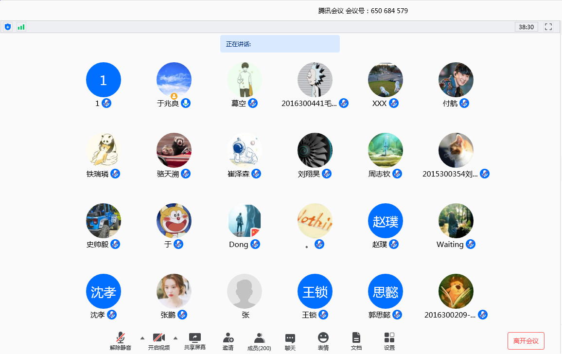This screenshot has height=354, width=562.
Task: Open the chat panel
Action: (290, 341)
